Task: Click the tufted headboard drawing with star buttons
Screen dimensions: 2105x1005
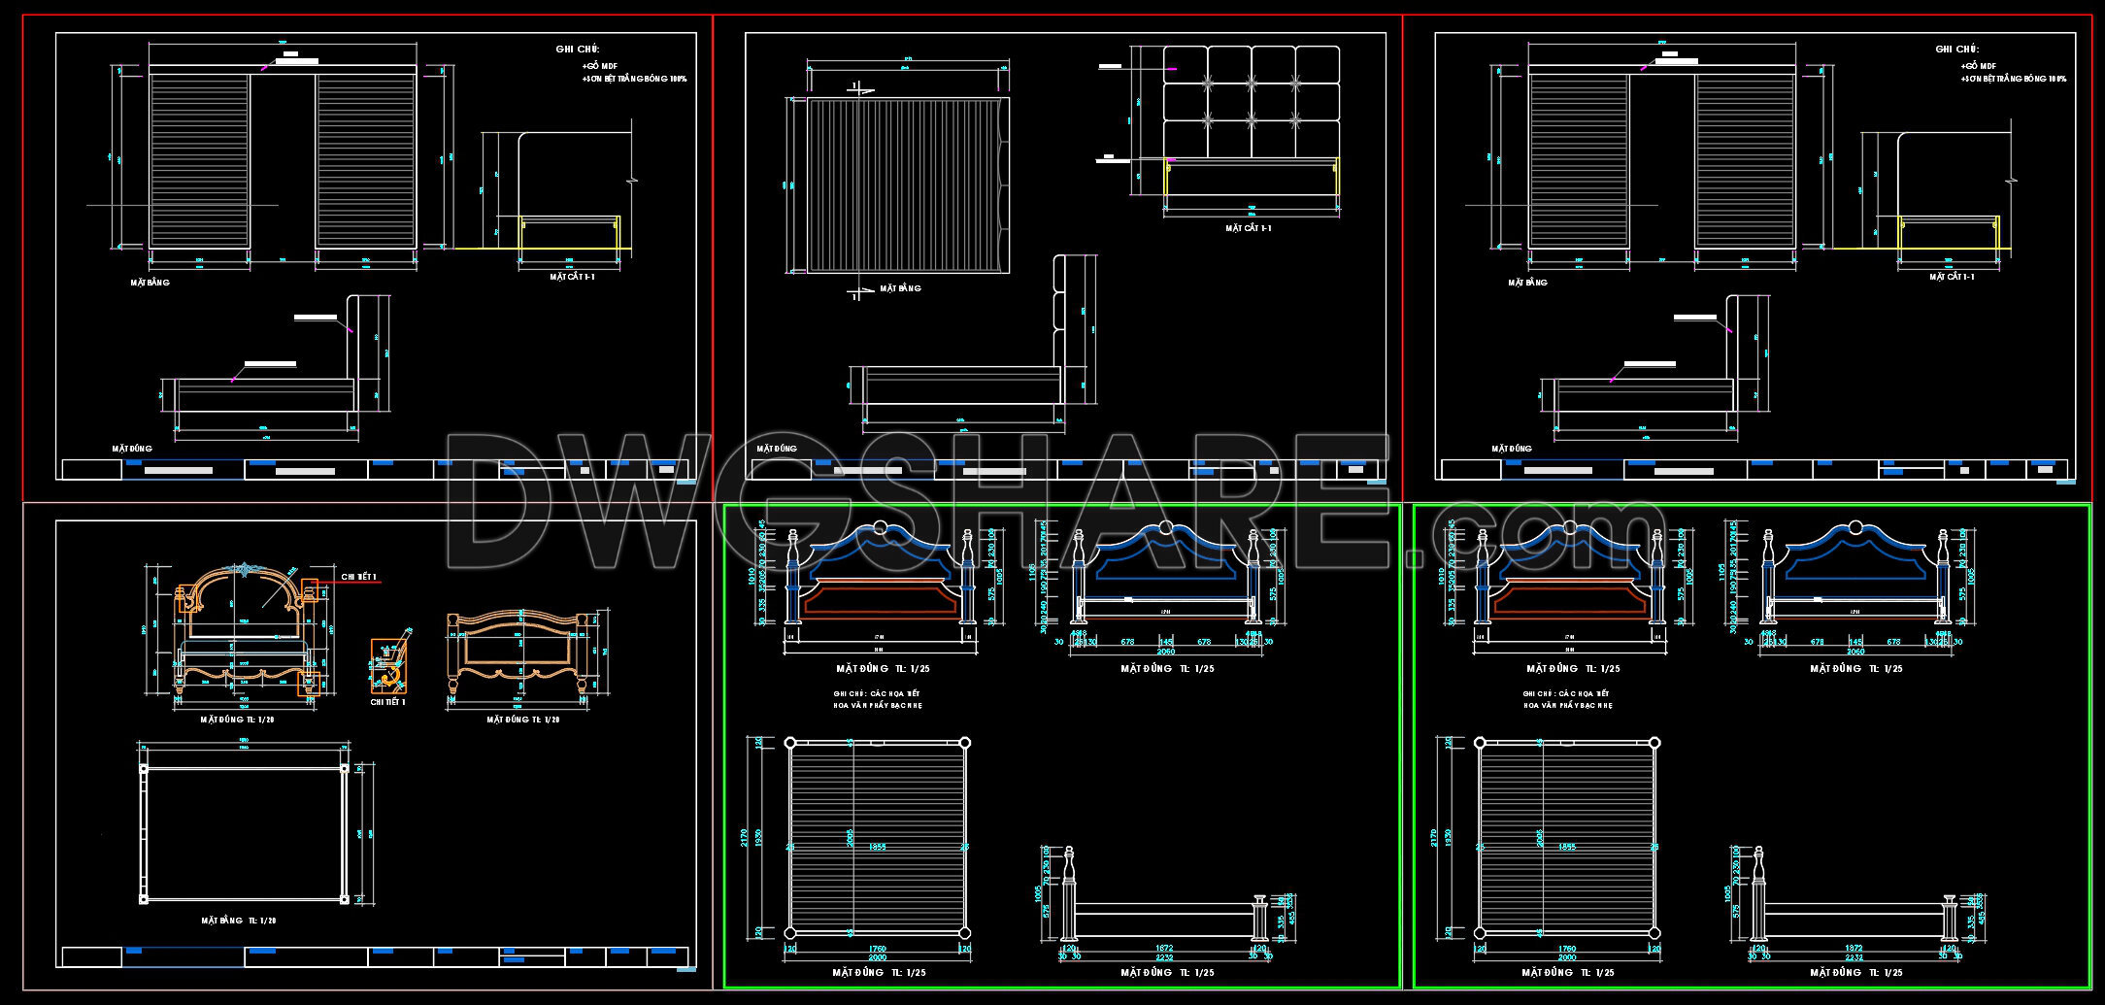Action: [x=1251, y=101]
